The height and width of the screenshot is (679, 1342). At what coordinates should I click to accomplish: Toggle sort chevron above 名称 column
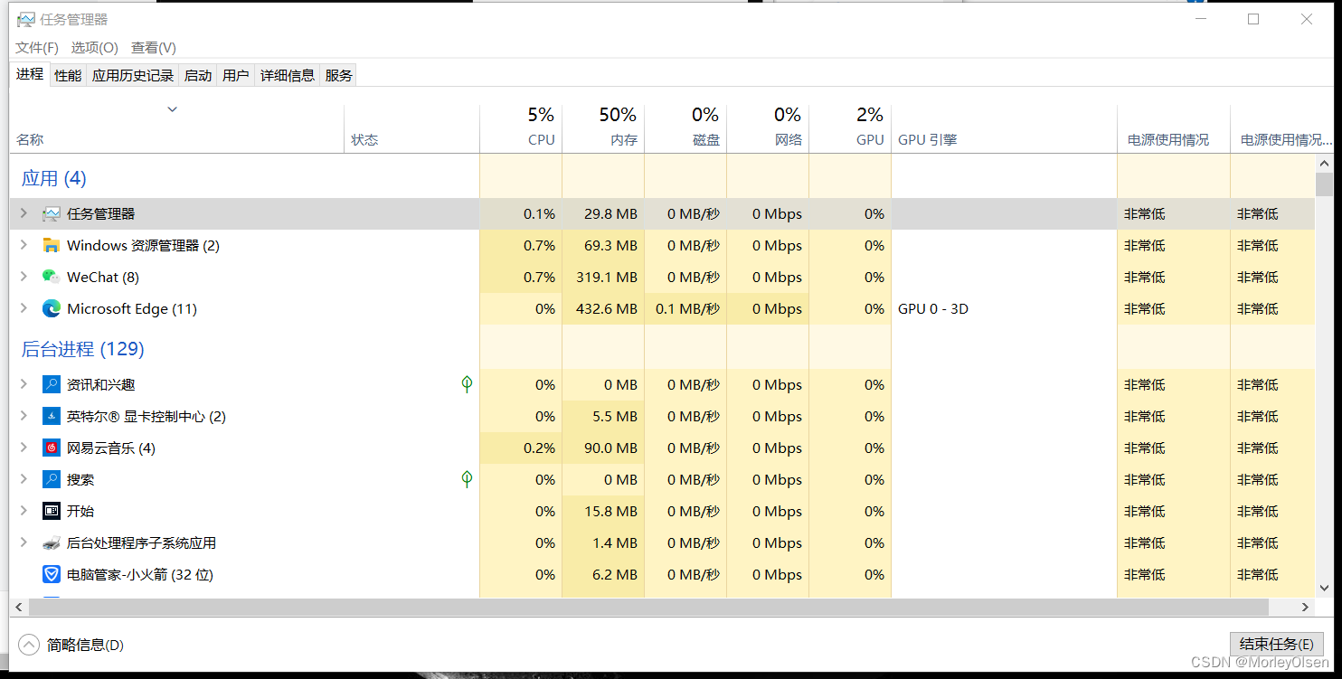[x=172, y=109]
